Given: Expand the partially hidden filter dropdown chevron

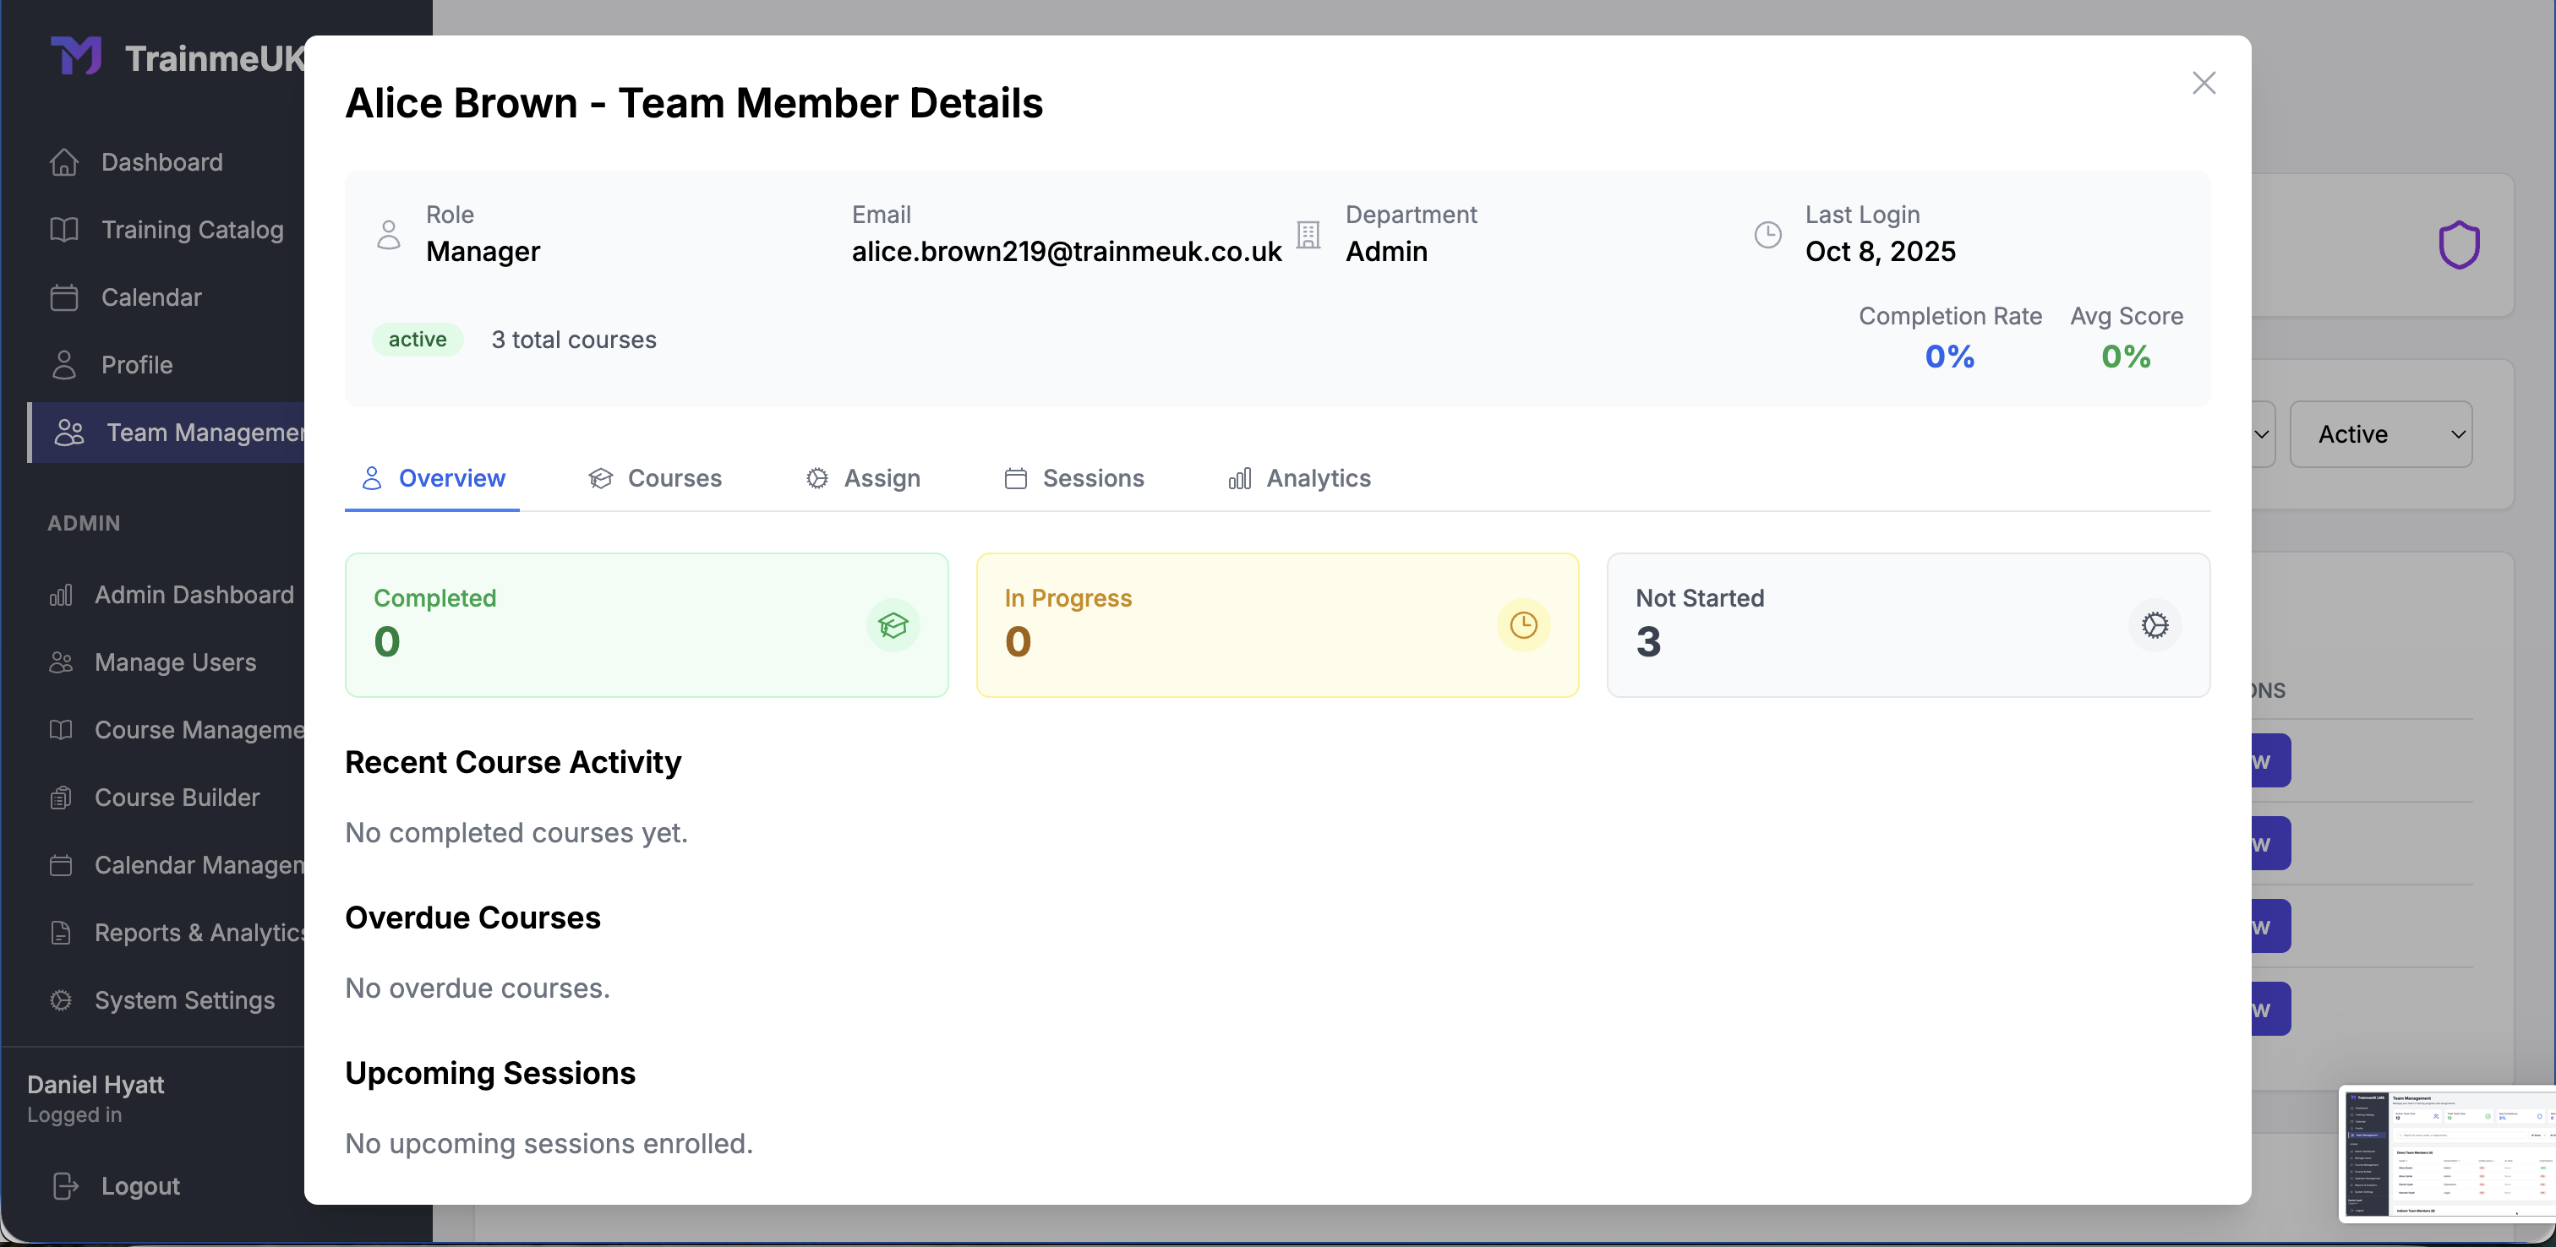Looking at the screenshot, I should click(x=2261, y=433).
